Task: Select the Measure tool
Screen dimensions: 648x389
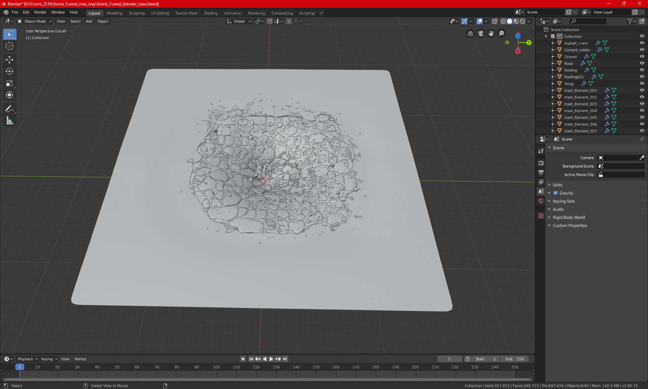Action: [x=9, y=121]
